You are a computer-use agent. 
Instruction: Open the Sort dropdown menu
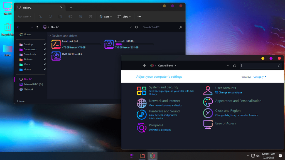105,16
